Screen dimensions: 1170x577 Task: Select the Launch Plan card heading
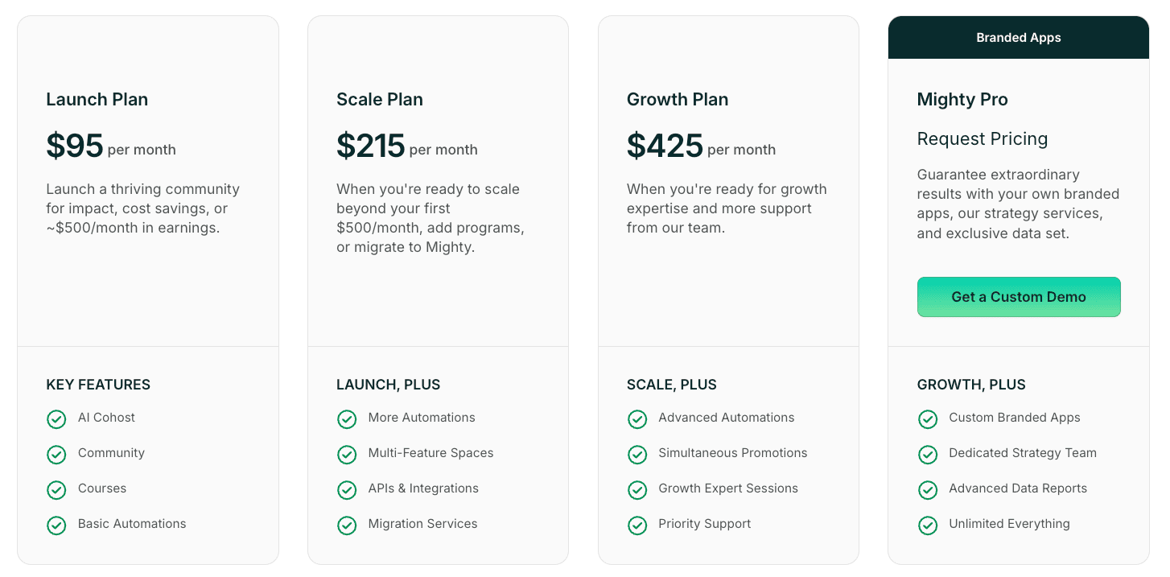[x=97, y=99]
